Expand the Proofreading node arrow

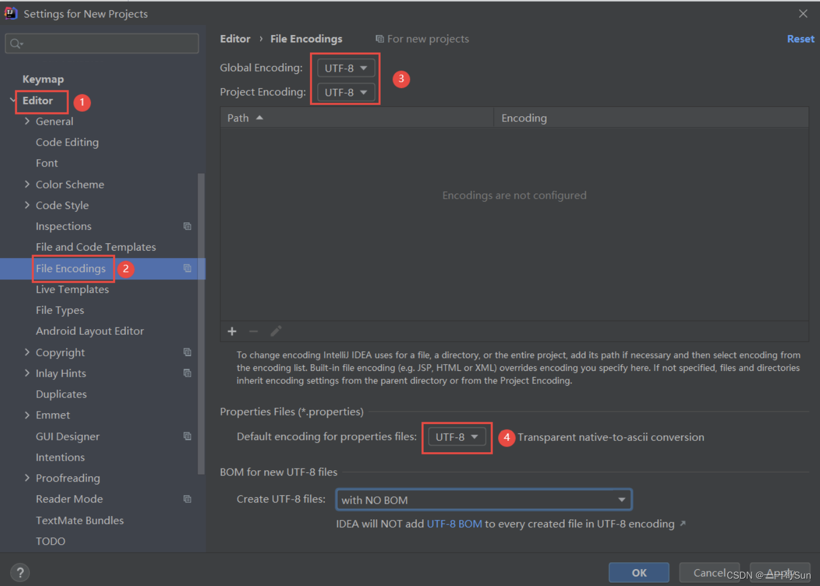(x=27, y=478)
